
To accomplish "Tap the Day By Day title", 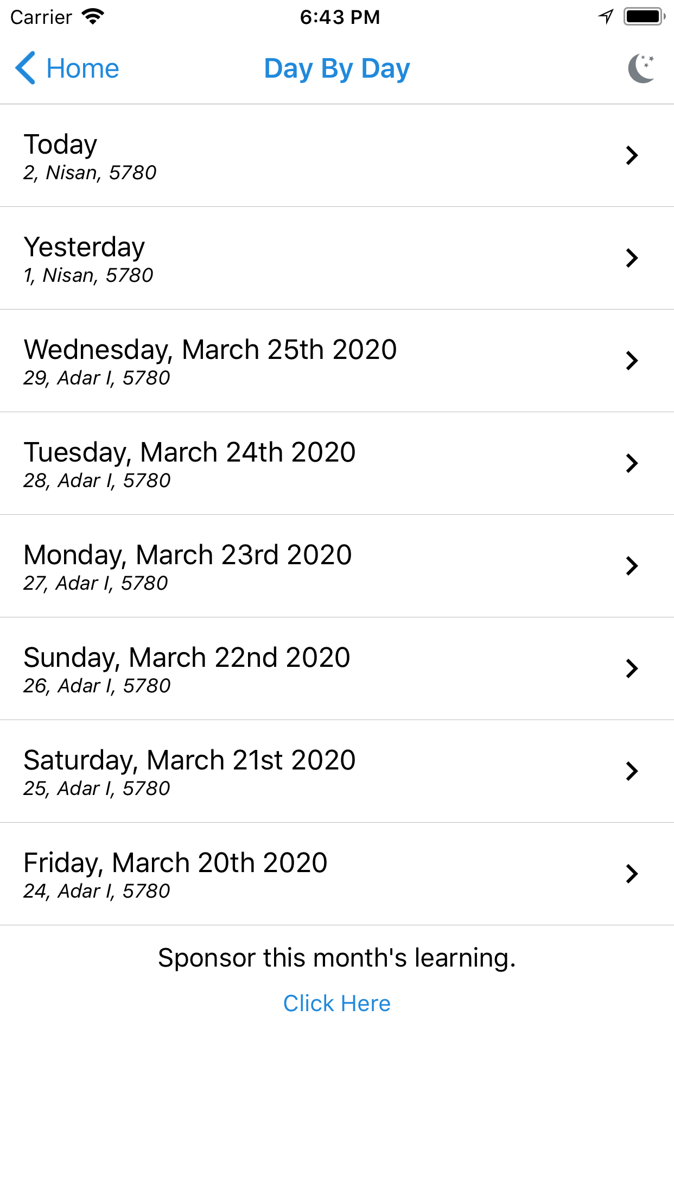I will coord(337,69).
